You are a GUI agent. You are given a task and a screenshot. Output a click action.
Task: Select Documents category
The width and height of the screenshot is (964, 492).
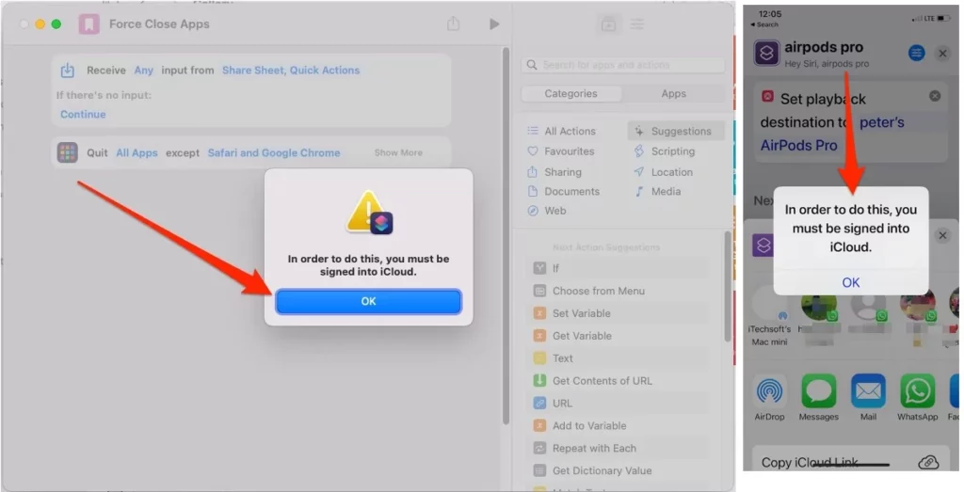[x=563, y=191]
